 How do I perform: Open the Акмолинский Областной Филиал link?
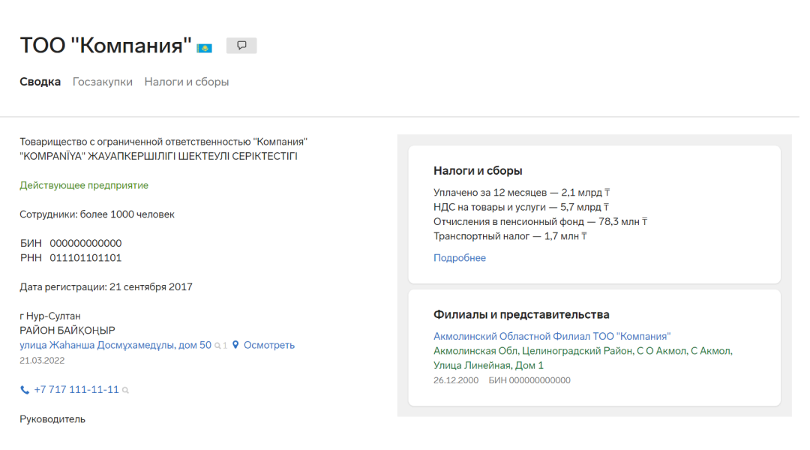click(552, 337)
